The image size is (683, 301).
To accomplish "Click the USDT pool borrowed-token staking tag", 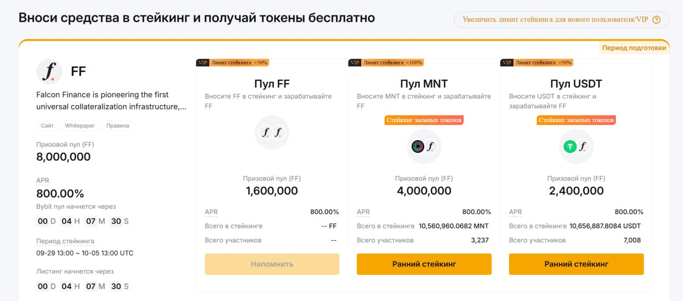I will [x=576, y=120].
